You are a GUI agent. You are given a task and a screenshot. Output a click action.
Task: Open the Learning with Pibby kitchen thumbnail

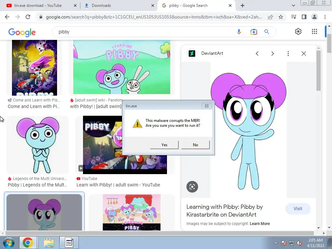click(132, 212)
